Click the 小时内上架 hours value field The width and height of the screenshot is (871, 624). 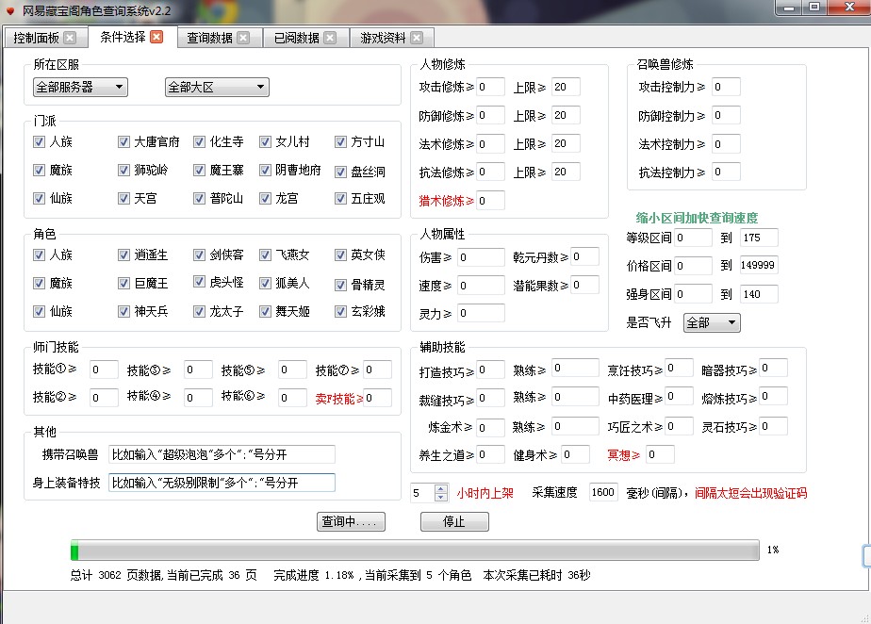click(423, 493)
